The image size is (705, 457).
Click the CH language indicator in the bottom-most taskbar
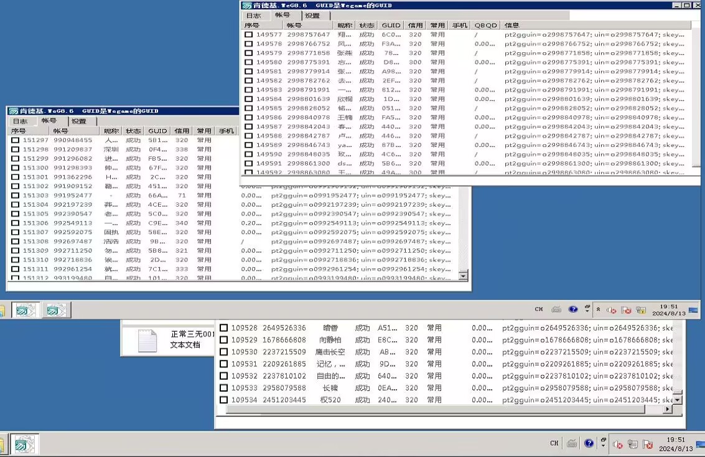[x=554, y=443]
